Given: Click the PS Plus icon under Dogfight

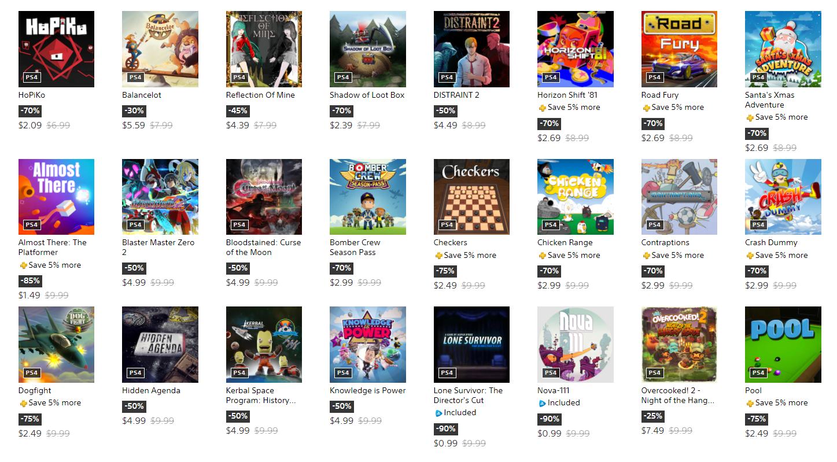Looking at the screenshot, I should coord(23,403).
